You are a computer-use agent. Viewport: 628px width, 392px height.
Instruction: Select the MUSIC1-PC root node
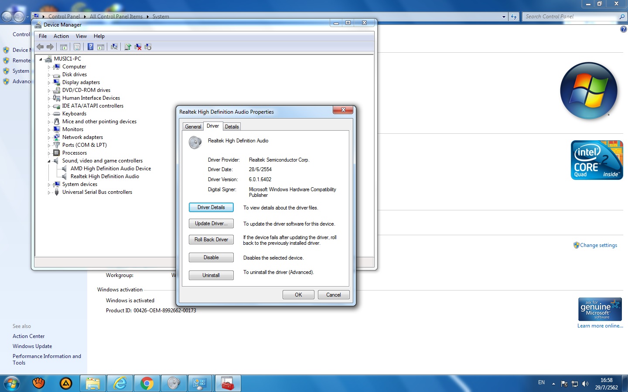coord(68,59)
